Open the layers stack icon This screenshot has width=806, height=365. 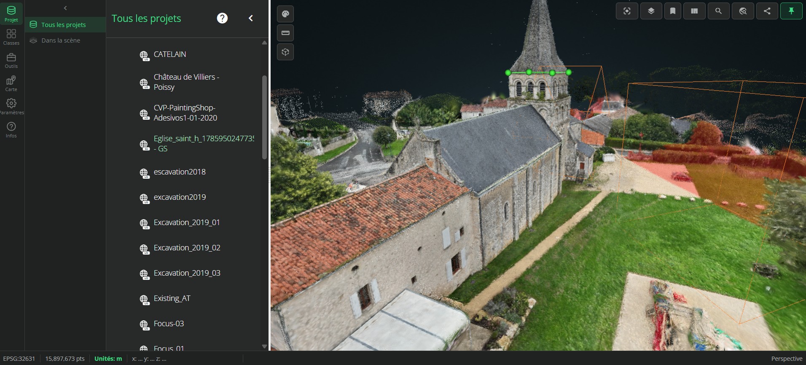pos(651,11)
